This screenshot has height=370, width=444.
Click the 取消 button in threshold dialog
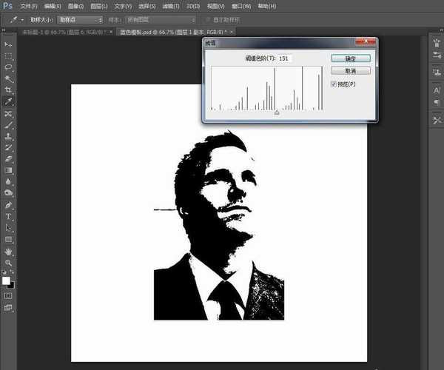point(350,70)
